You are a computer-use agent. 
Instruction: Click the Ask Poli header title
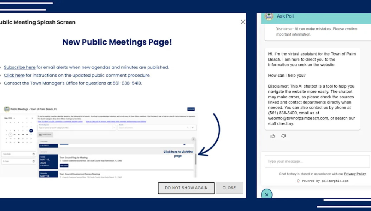(285, 16)
